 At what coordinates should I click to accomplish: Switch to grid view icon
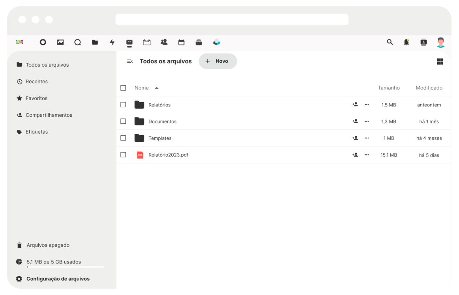coord(440,62)
